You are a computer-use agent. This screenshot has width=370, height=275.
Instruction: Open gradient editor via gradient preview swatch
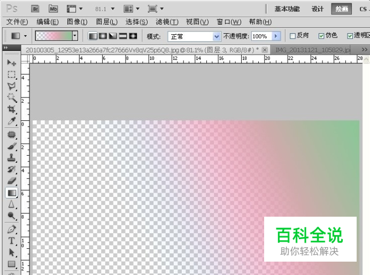54,36
